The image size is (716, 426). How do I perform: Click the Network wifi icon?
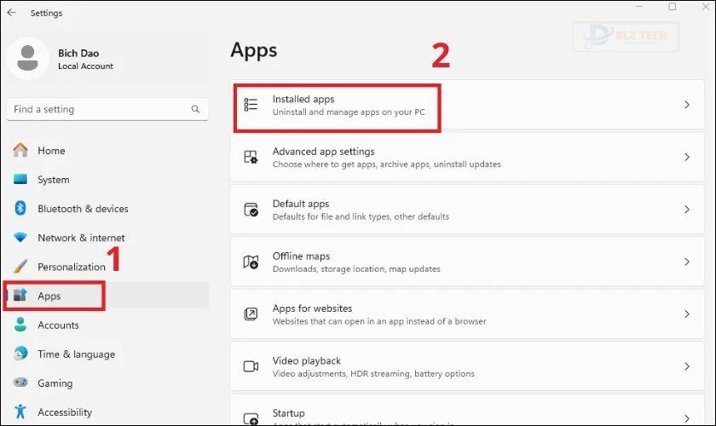pyautogui.click(x=20, y=238)
